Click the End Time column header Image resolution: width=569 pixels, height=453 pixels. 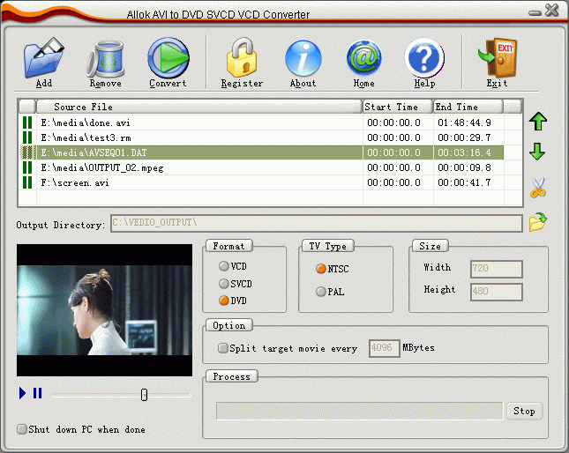pyautogui.click(x=468, y=107)
